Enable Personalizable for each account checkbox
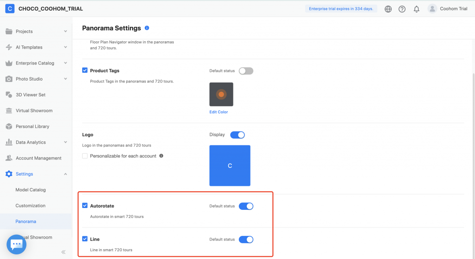The image size is (475, 259). [85, 156]
